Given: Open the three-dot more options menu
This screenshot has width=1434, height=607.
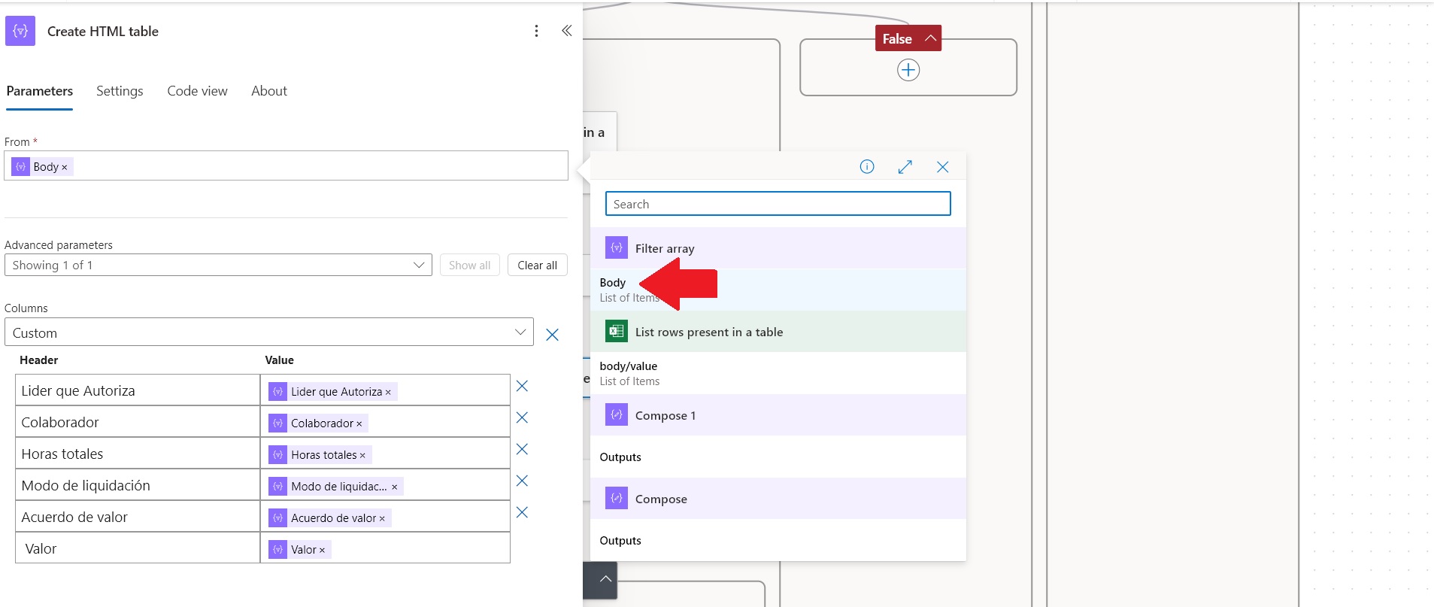Looking at the screenshot, I should coord(536,31).
